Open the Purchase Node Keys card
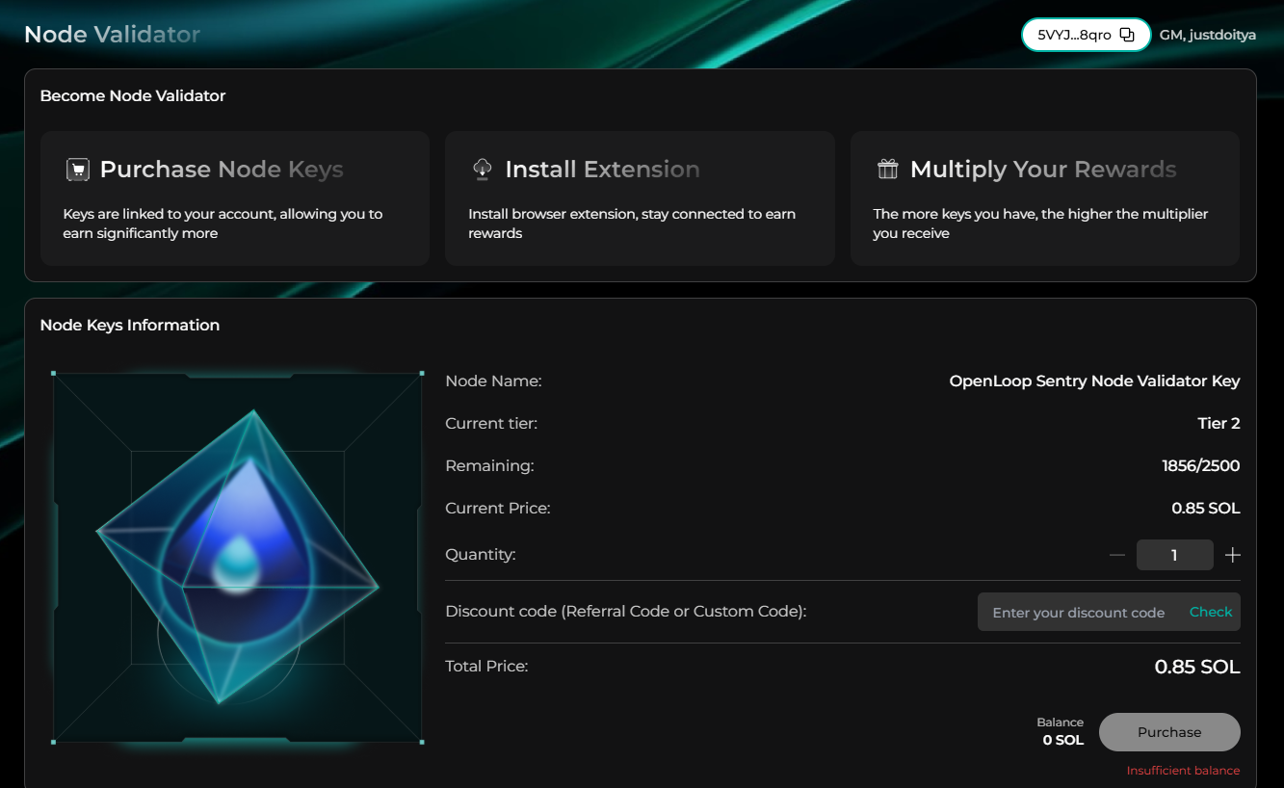This screenshot has height=788, width=1284. [235, 198]
